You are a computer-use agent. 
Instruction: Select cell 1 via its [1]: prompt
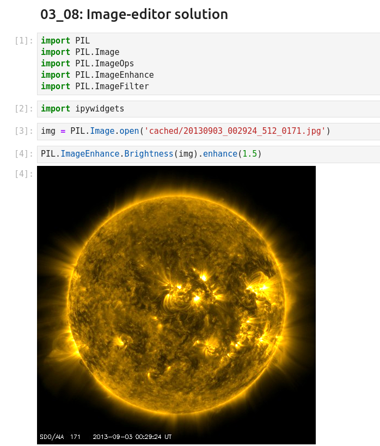click(x=24, y=41)
